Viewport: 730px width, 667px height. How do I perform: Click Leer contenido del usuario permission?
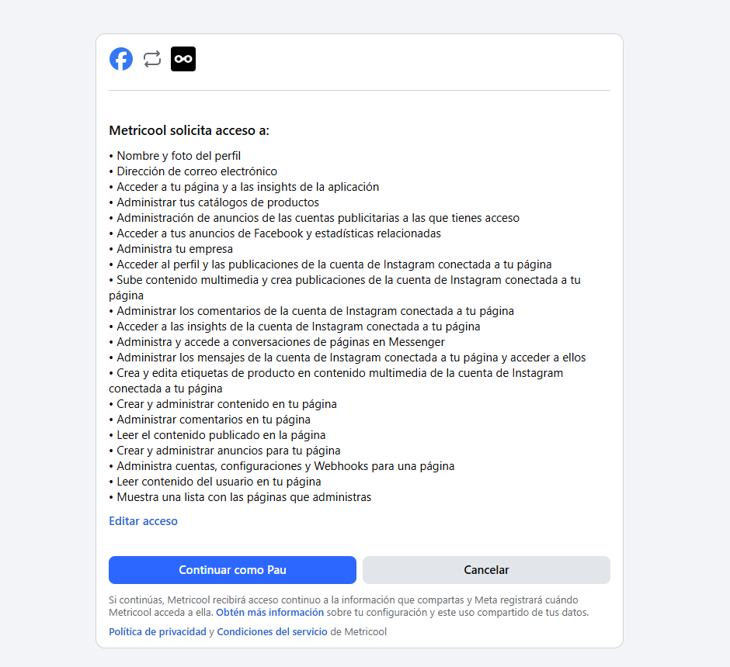point(215,482)
